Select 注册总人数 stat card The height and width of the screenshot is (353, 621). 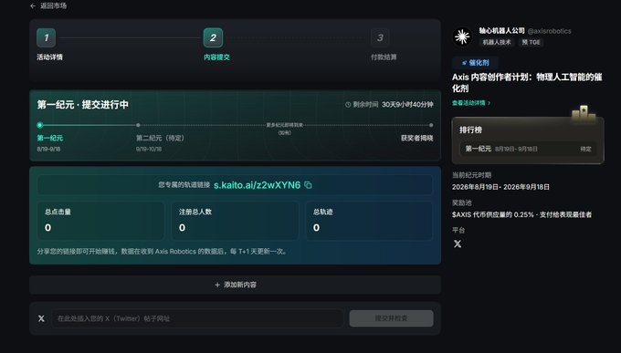click(x=235, y=221)
